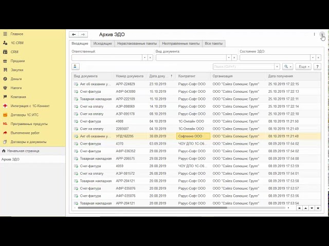Screen dimensions: 329x246
Task: Click the user icon button above table
Action: [x=76, y=67]
